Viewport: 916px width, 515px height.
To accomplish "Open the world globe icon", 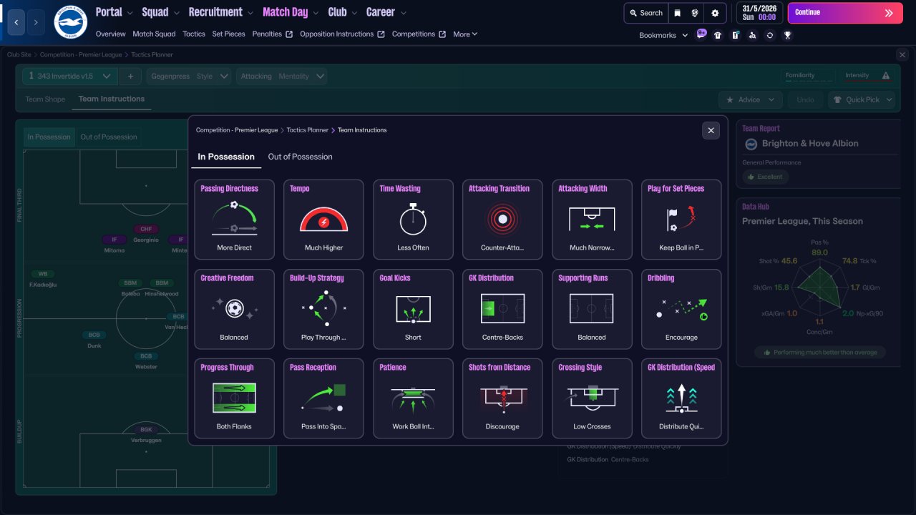I will point(696,13).
